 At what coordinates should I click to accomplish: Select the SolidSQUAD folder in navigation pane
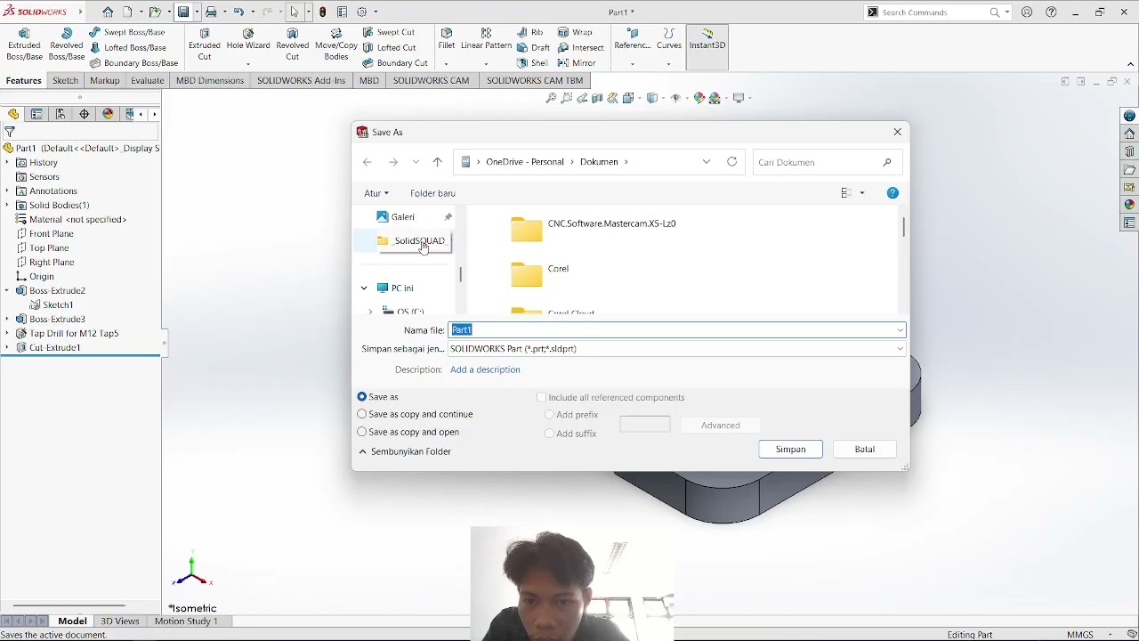pos(410,241)
